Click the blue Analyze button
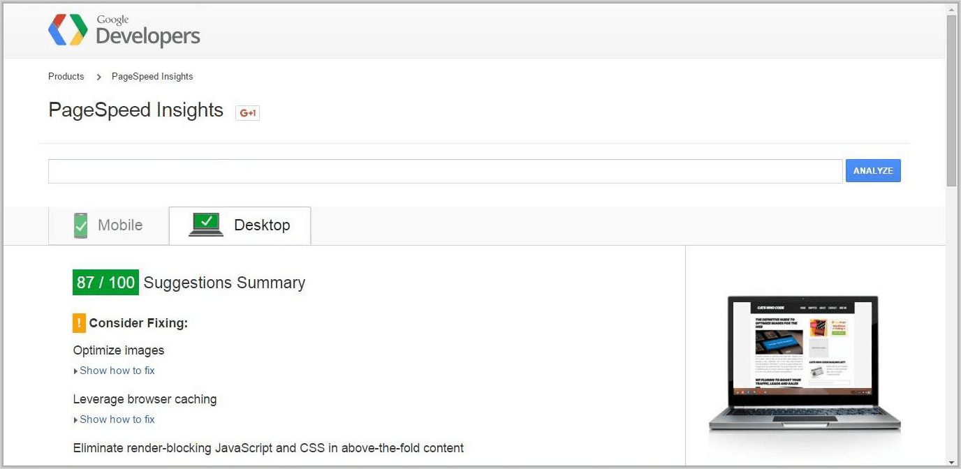The width and height of the screenshot is (961, 469). coord(873,170)
